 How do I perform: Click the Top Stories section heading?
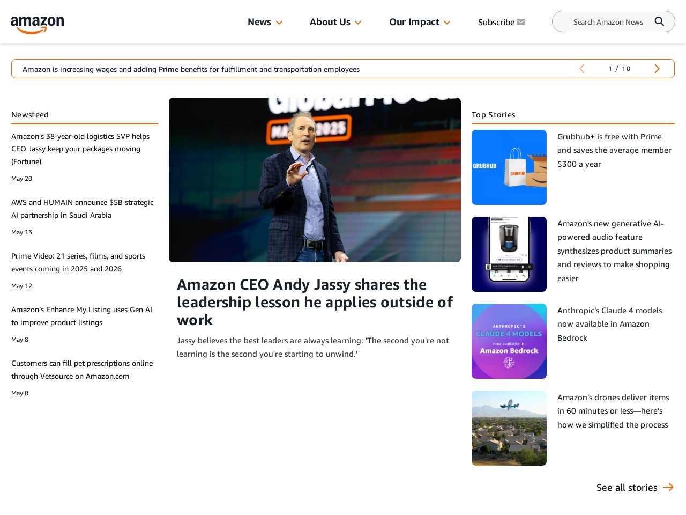(x=494, y=115)
